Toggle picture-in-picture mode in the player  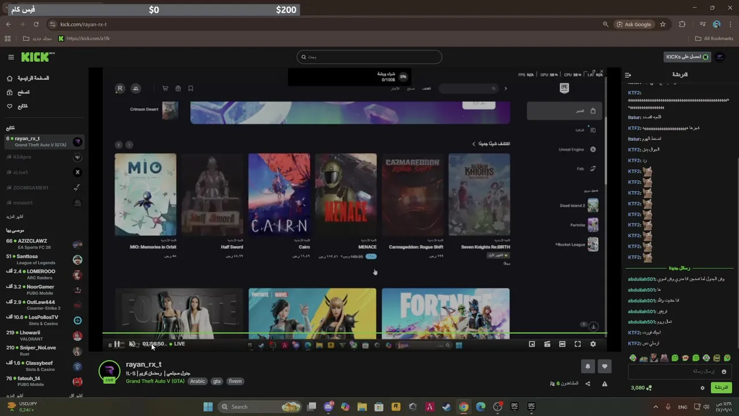pos(532,344)
